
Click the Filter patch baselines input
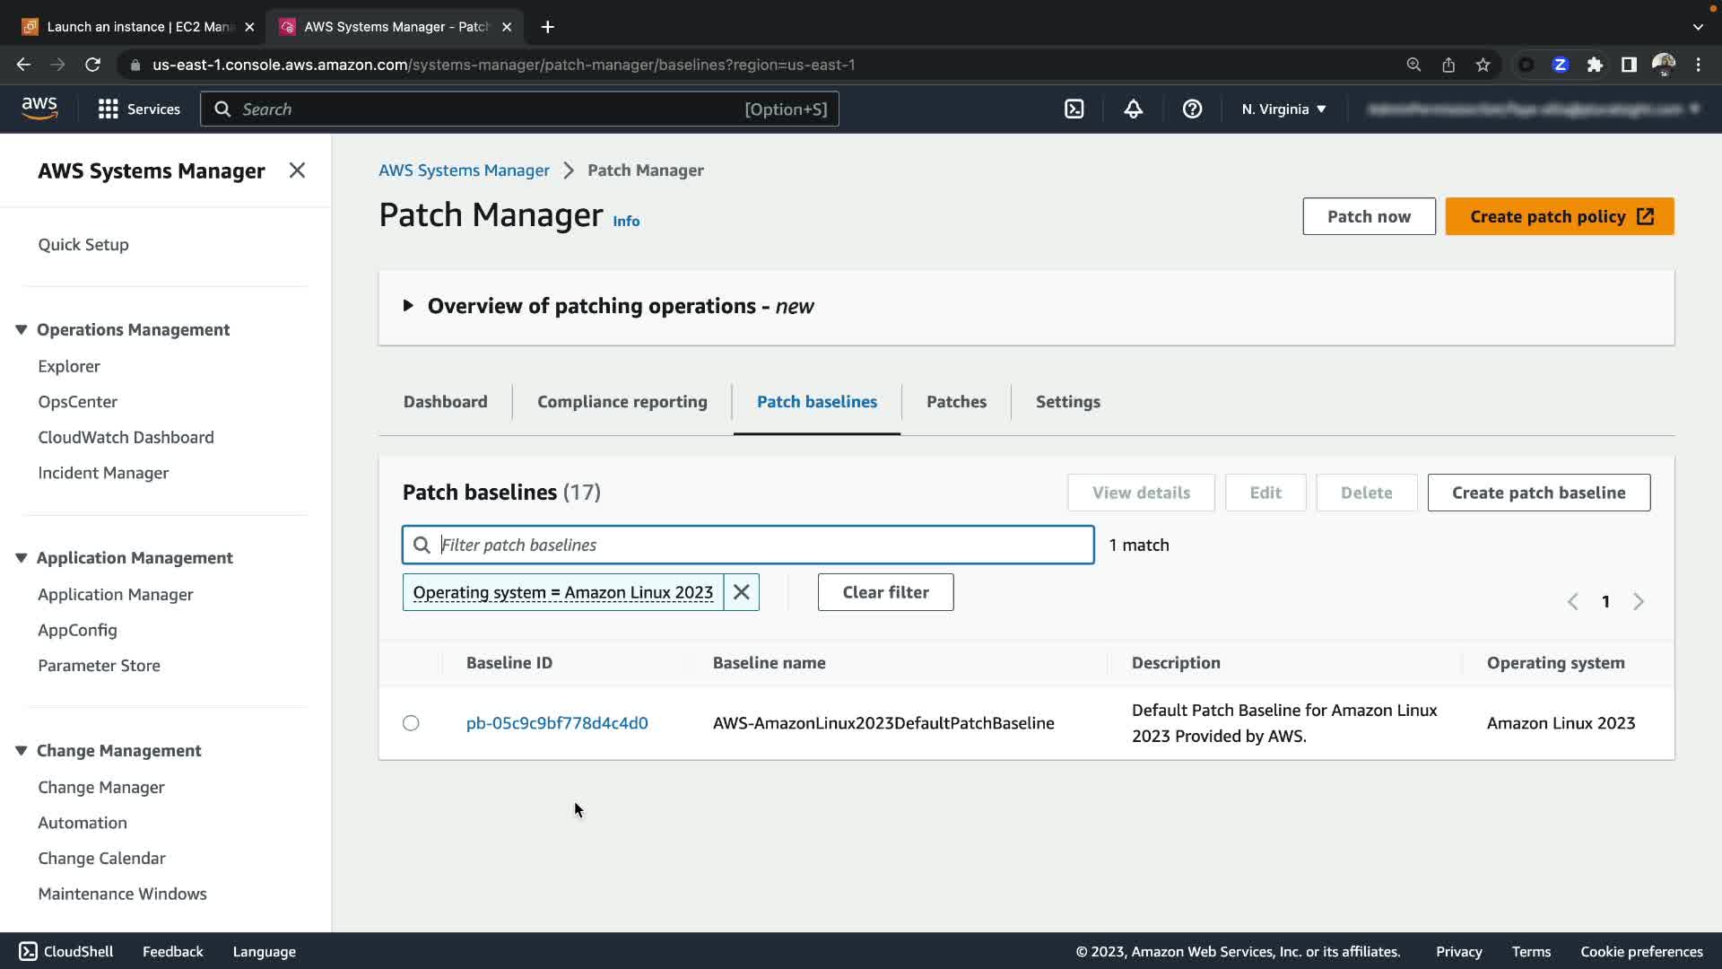pyautogui.click(x=762, y=545)
